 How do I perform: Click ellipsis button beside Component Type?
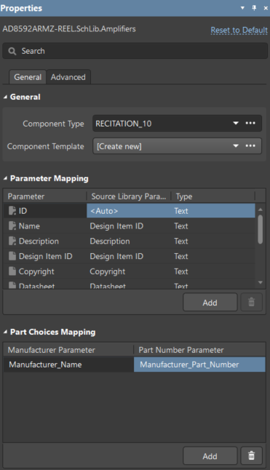point(250,123)
